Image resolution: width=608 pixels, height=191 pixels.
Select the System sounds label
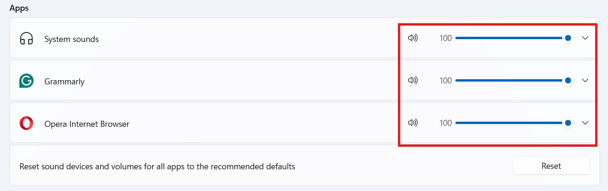(71, 39)
